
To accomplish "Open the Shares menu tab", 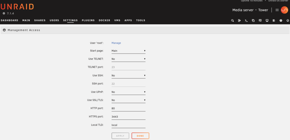I will [x=40, y=20].
